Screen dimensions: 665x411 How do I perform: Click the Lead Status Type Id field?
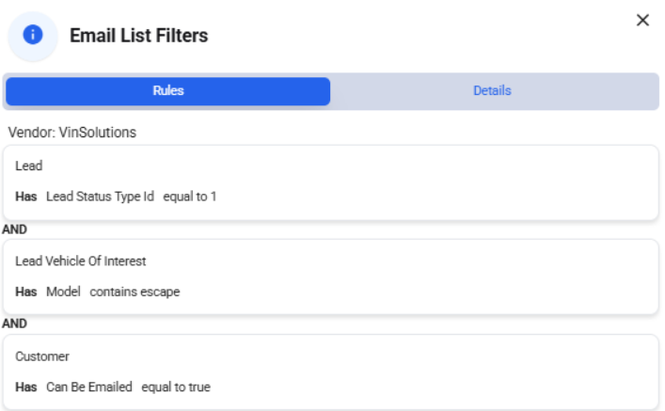[100, 197]
